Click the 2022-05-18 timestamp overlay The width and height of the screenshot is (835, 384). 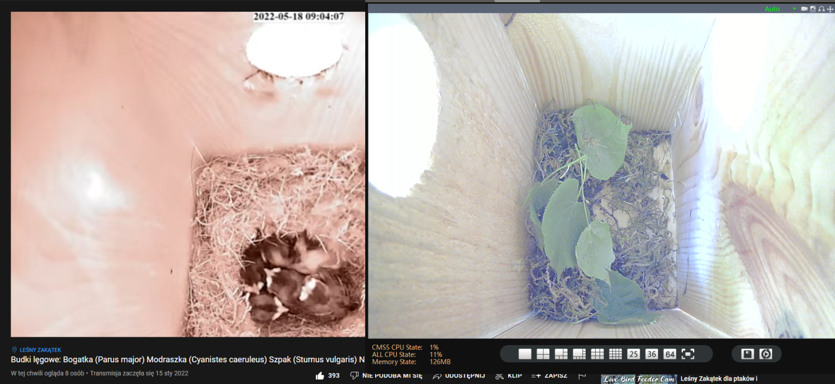click(x=299, y=17)
